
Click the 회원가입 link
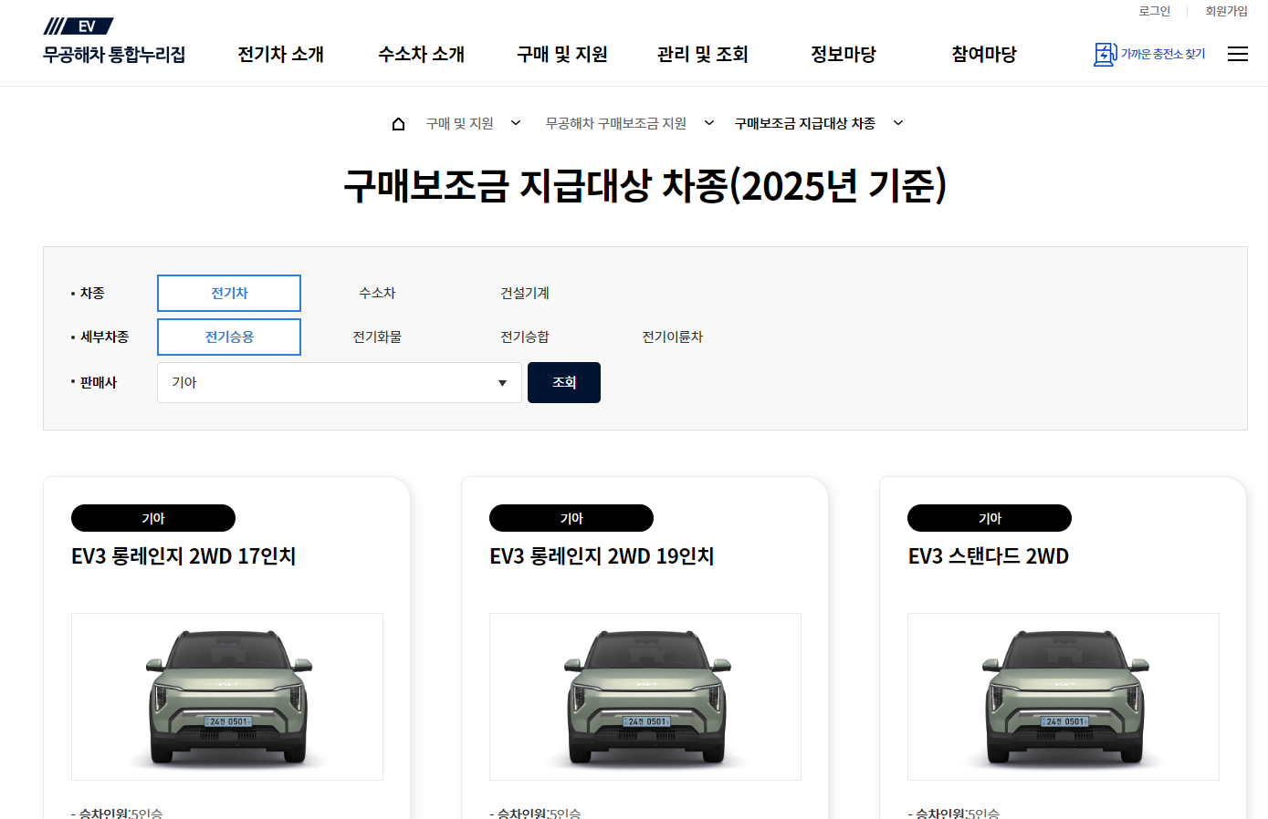click(x=1226, y=11)
